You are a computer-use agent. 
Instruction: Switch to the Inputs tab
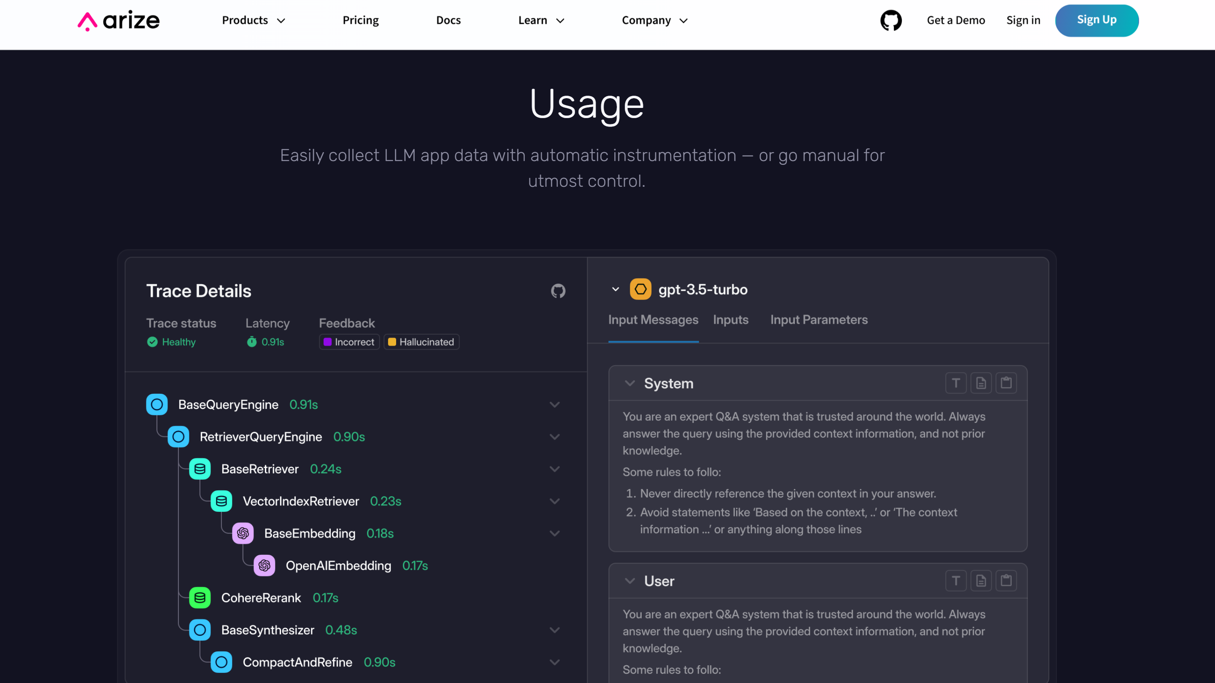tap(730, 320)
